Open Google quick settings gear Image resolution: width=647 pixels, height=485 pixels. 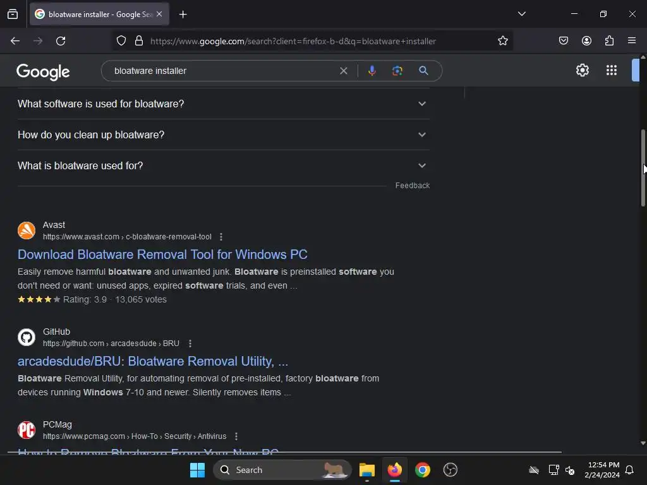[582, 70]
